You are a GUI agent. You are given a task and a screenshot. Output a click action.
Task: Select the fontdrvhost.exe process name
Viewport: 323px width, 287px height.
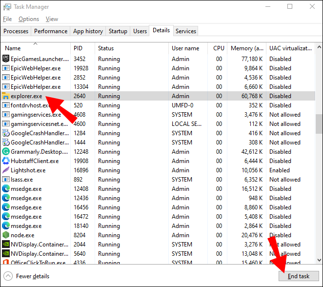tap(30, 105)
